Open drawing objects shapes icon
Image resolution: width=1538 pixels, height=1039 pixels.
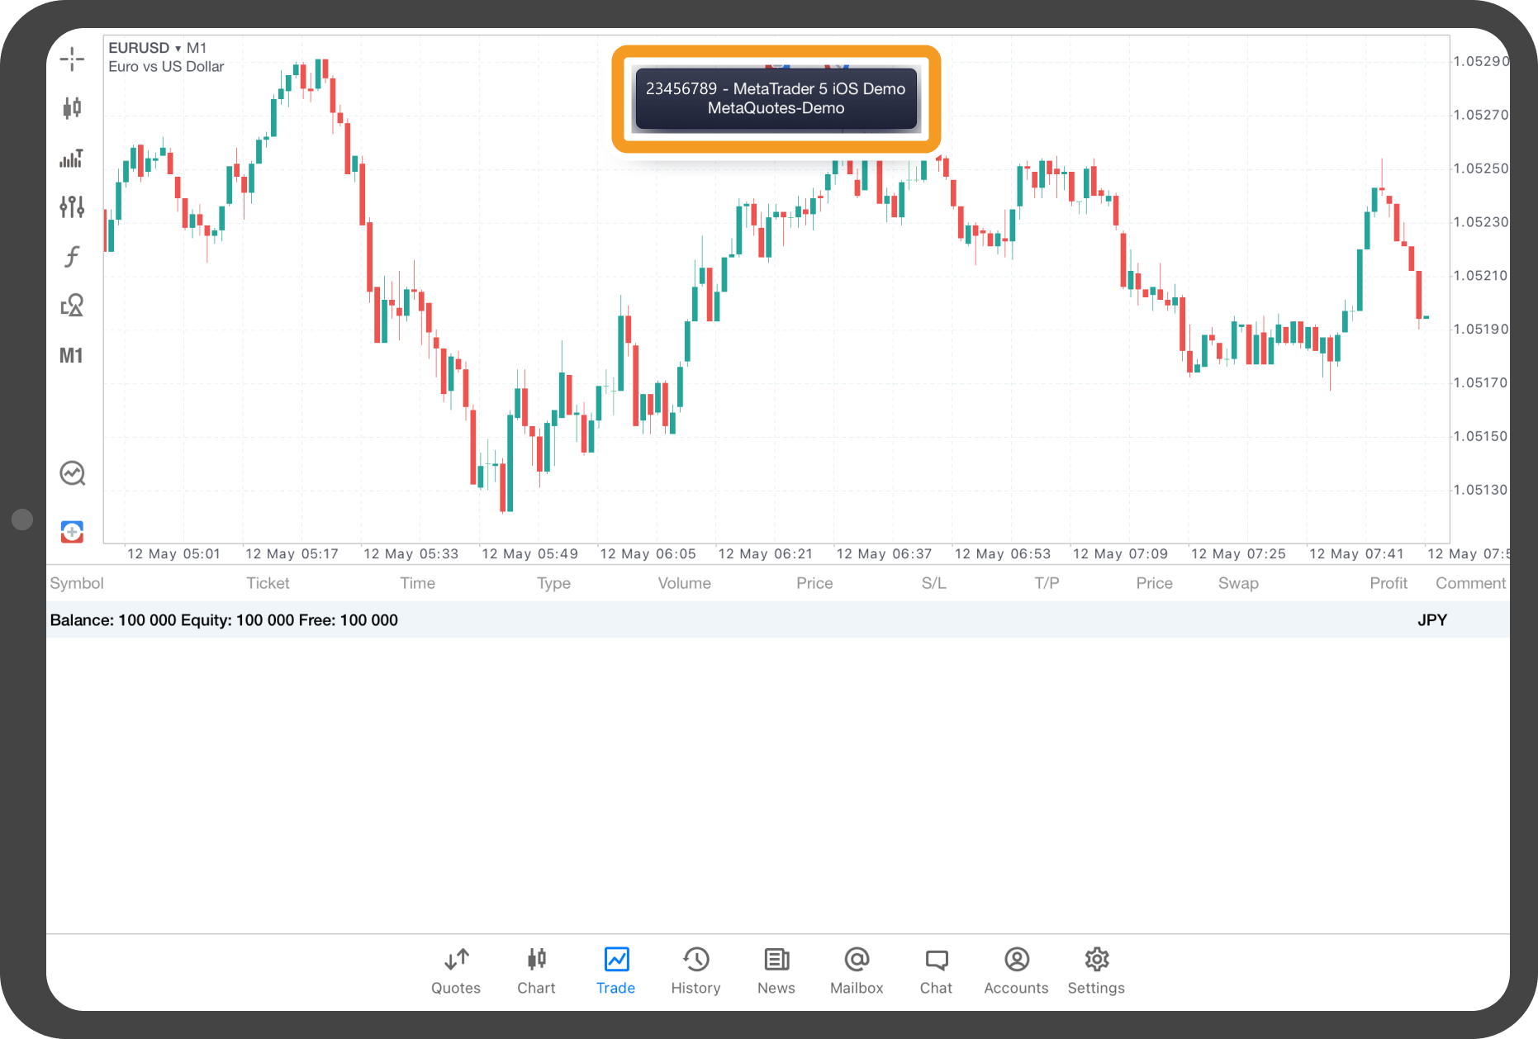click(72, 306)
